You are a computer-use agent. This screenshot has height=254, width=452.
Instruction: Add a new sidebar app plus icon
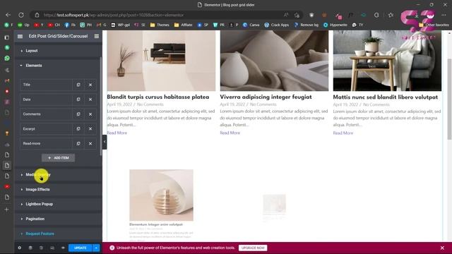[x=7, y=210]
